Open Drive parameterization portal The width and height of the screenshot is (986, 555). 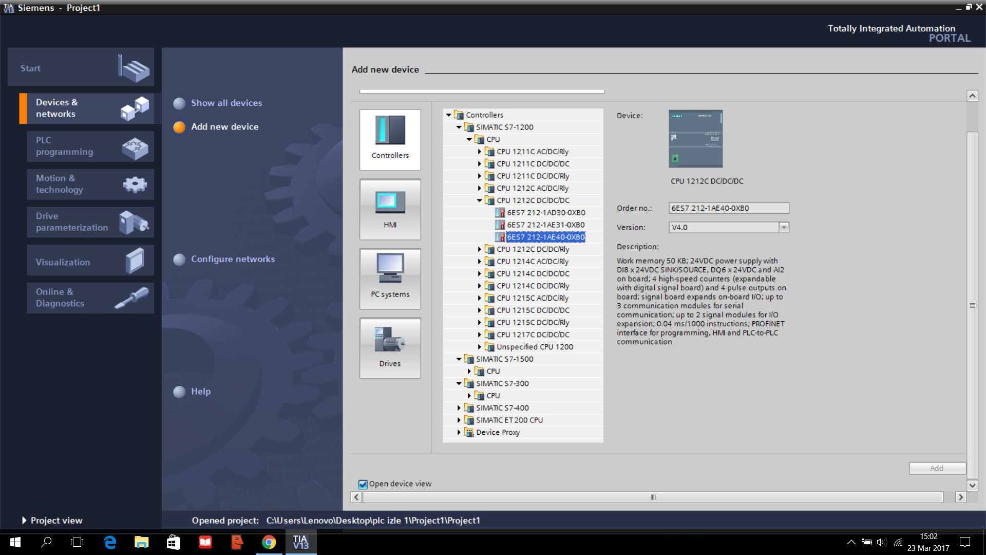point(90,222)
